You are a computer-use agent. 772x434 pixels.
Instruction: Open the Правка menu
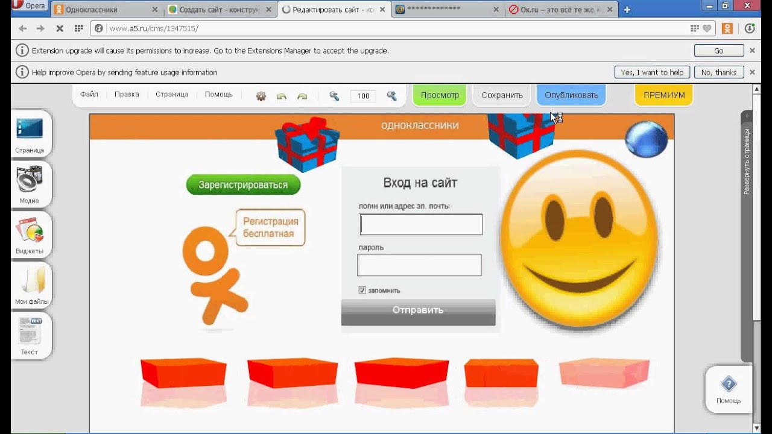(x=127, y=95)
